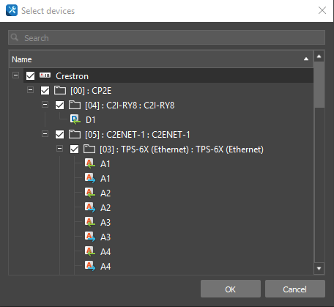
Task: Click the Cancel button
Action: [x=295, y=289]
